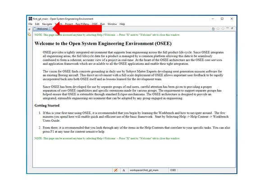
Task: Close the Welcome tab with its X
Action: click(x=50, y=29)
